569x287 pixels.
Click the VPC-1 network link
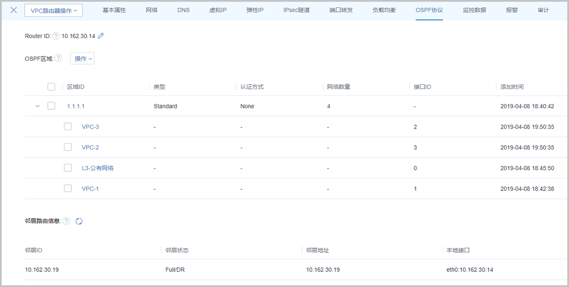point(90,188)
